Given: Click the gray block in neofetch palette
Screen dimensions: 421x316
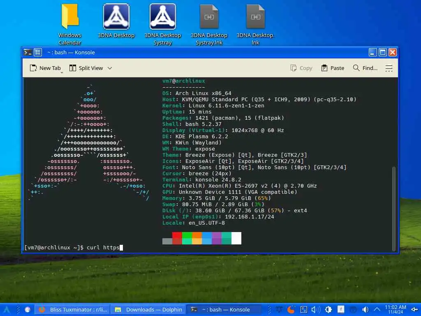Looking at the screenshot, I should (167, 241).
